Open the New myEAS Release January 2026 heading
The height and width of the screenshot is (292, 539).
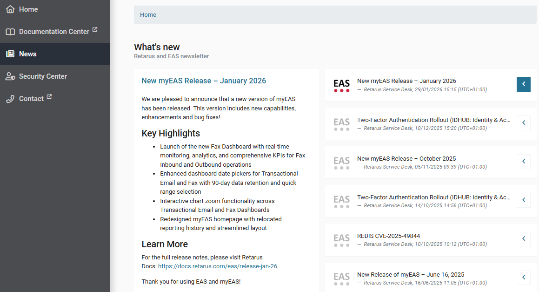click(x=204, y=81)
